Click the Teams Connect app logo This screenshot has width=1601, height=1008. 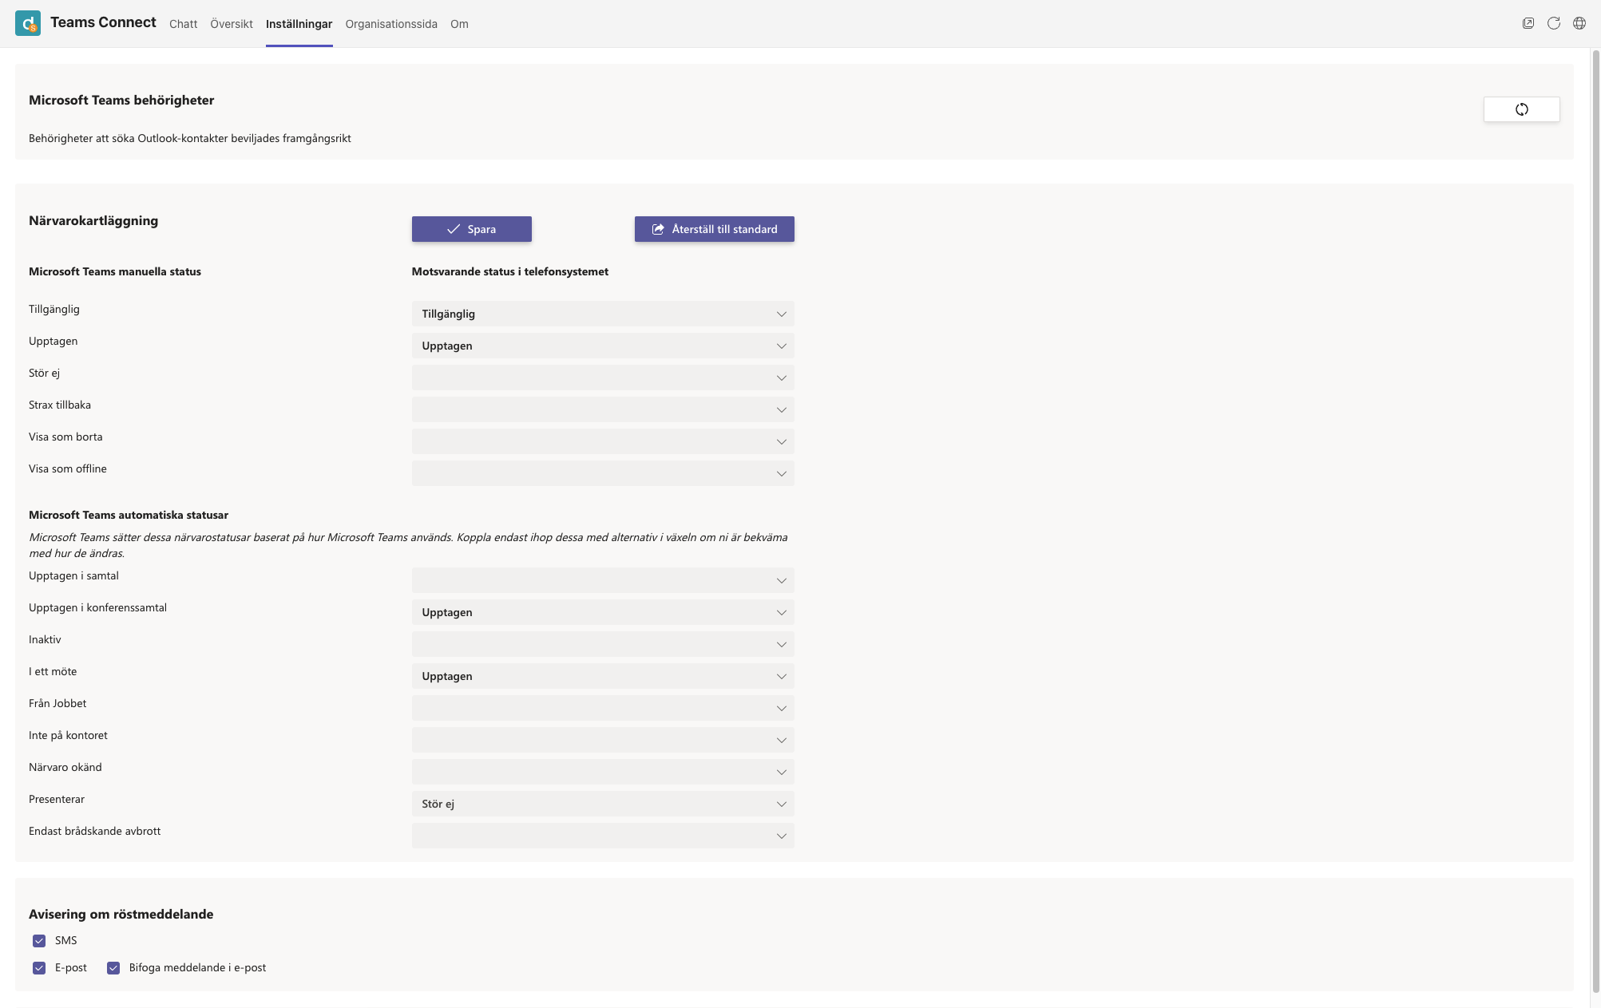point(28,23)
